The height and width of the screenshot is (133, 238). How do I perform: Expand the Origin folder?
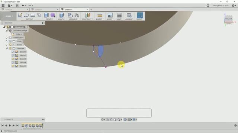(7, 41)
